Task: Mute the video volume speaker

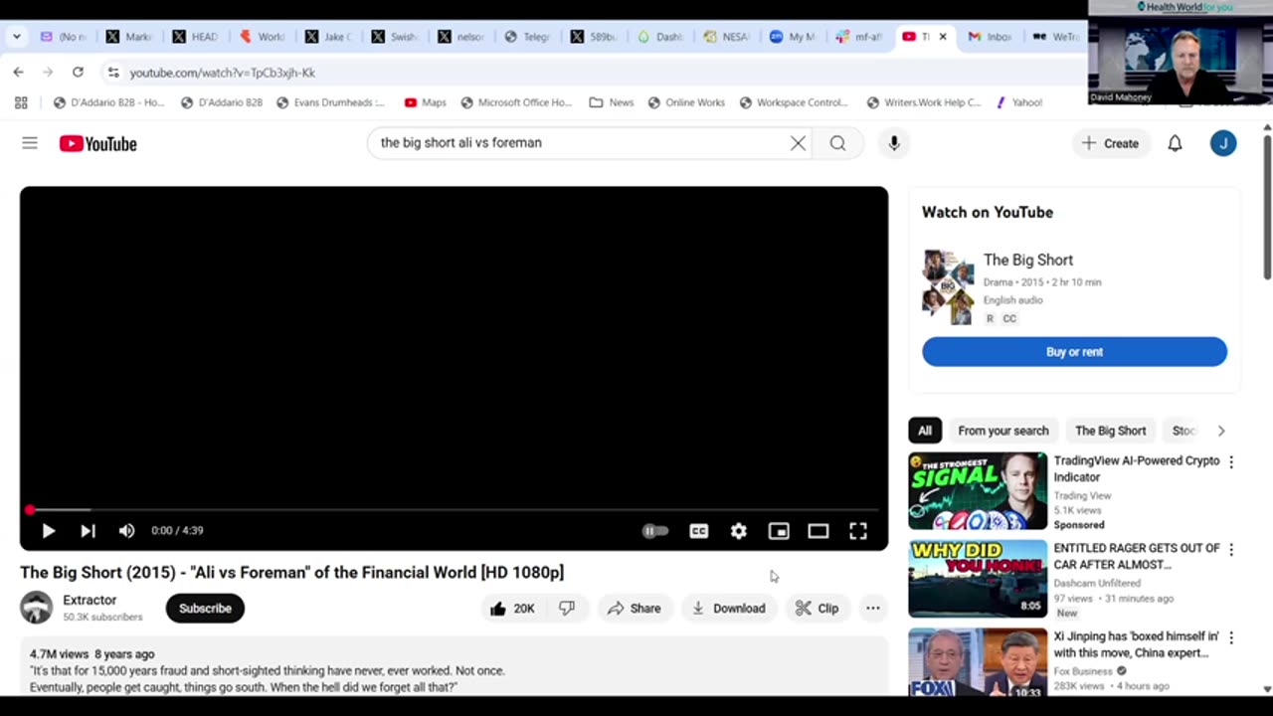Action: click(x=126, y=531)
